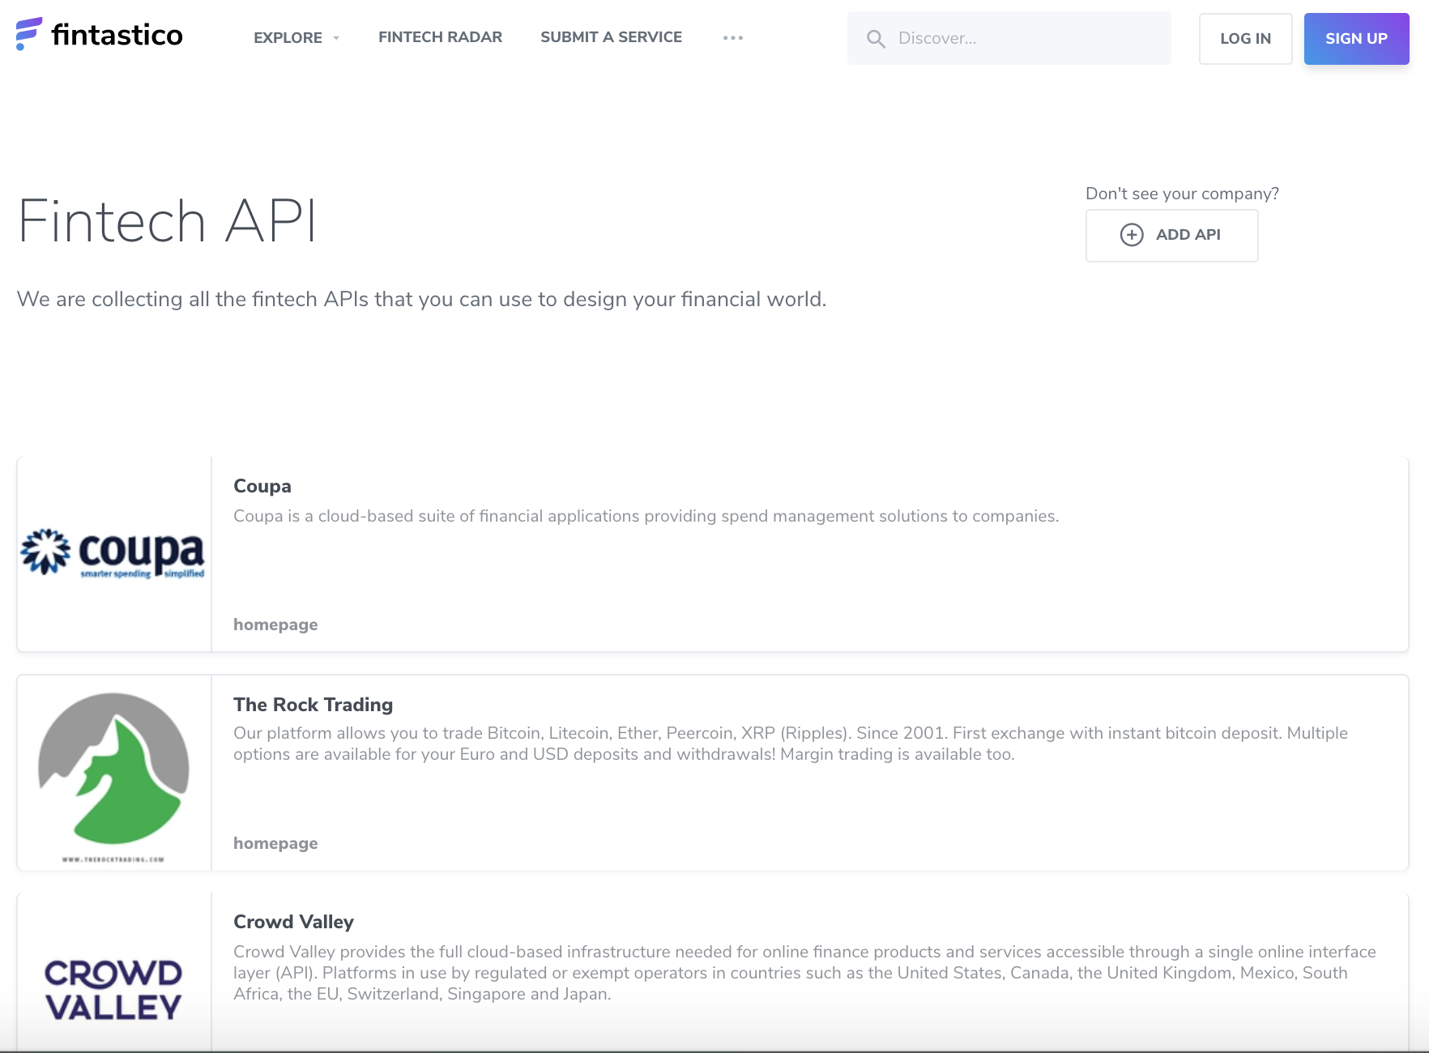The height and width of the screenshot is (1053, 1429).
Task: Open The Rock Trading title
Action: point(313,705)
